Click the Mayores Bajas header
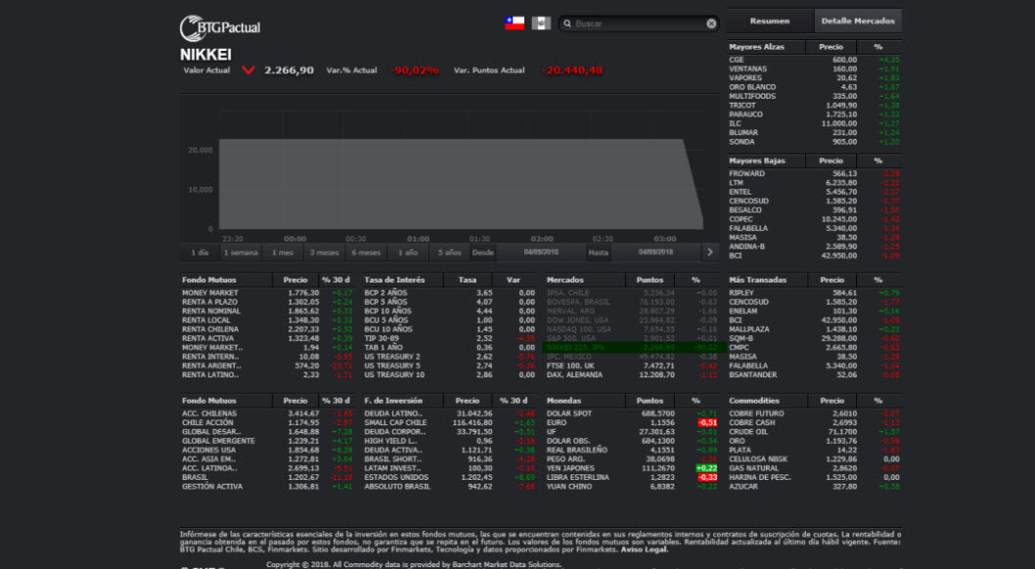This screenshot has height=569, width=1035. coord(757,161)
